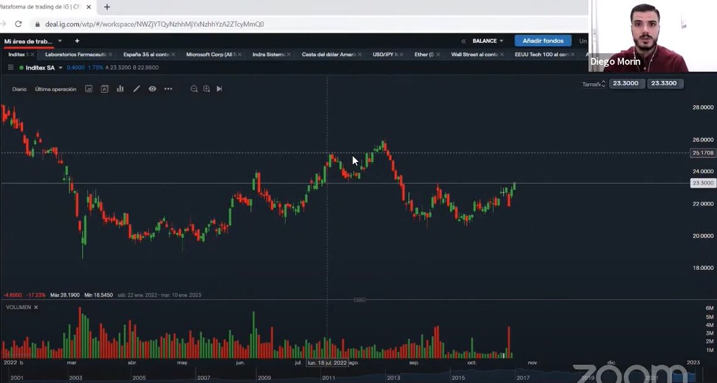Zoom out the chart

[194, 89]
